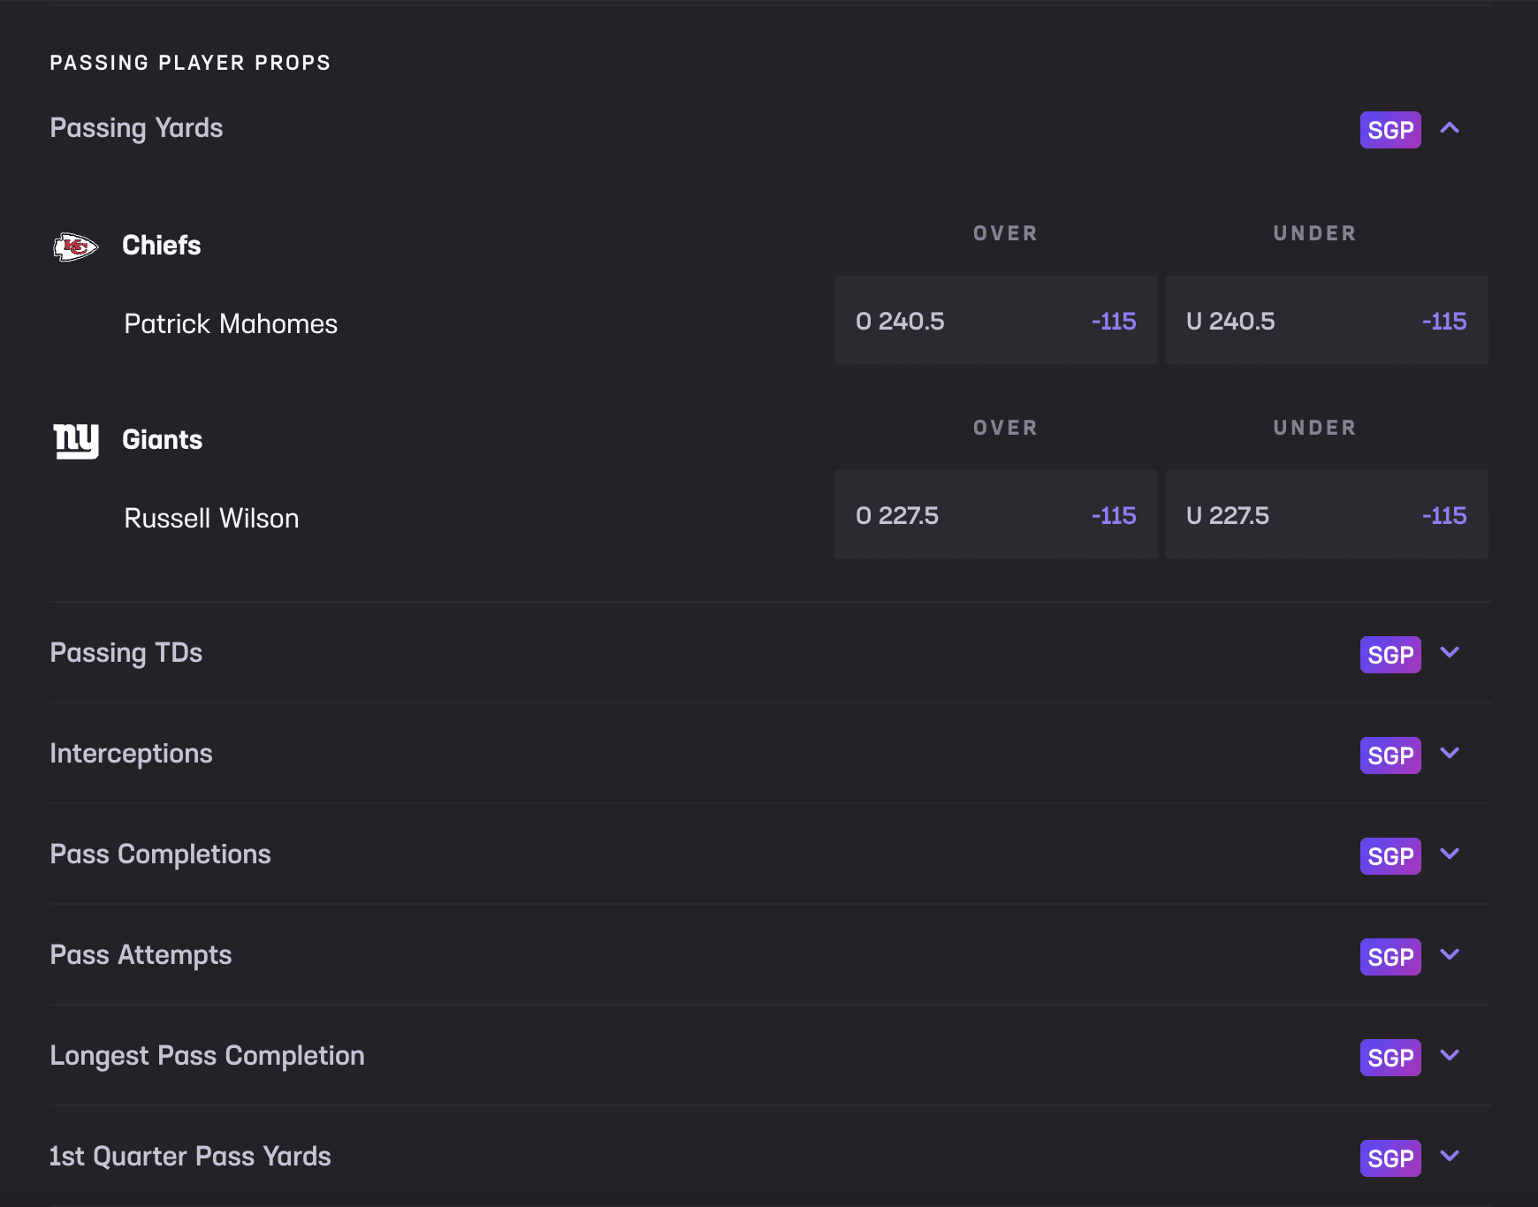The image size is (1538, 1207).
Task: Click the Chiefs team logo icon
Action: [75, 247]
